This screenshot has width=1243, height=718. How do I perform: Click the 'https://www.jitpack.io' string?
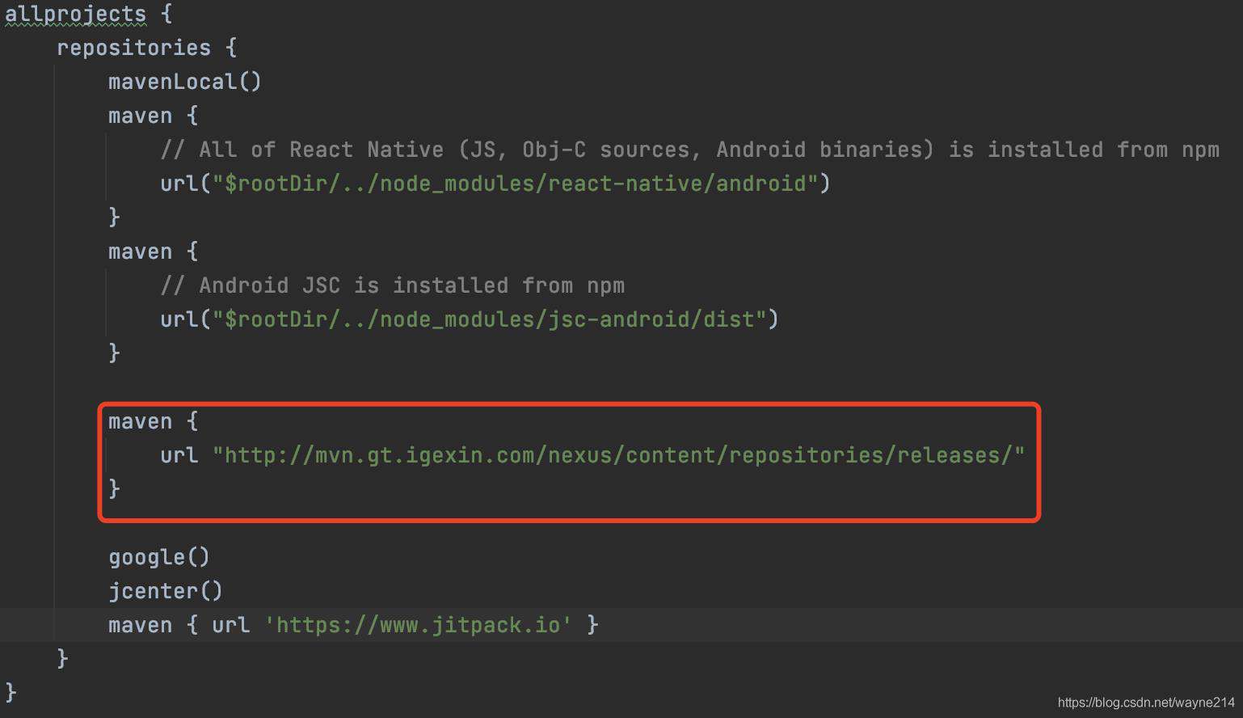(x=418, y=625)
